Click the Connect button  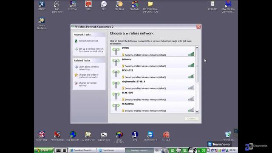[191, 119]
